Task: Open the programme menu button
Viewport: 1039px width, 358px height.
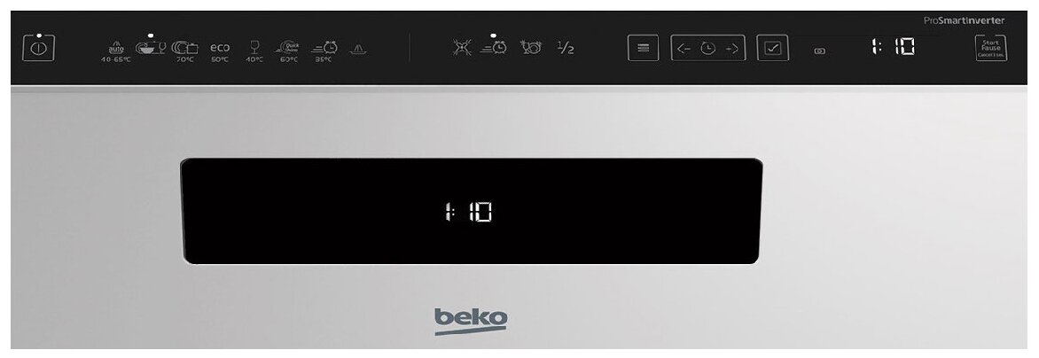Action: coord(643,49)
